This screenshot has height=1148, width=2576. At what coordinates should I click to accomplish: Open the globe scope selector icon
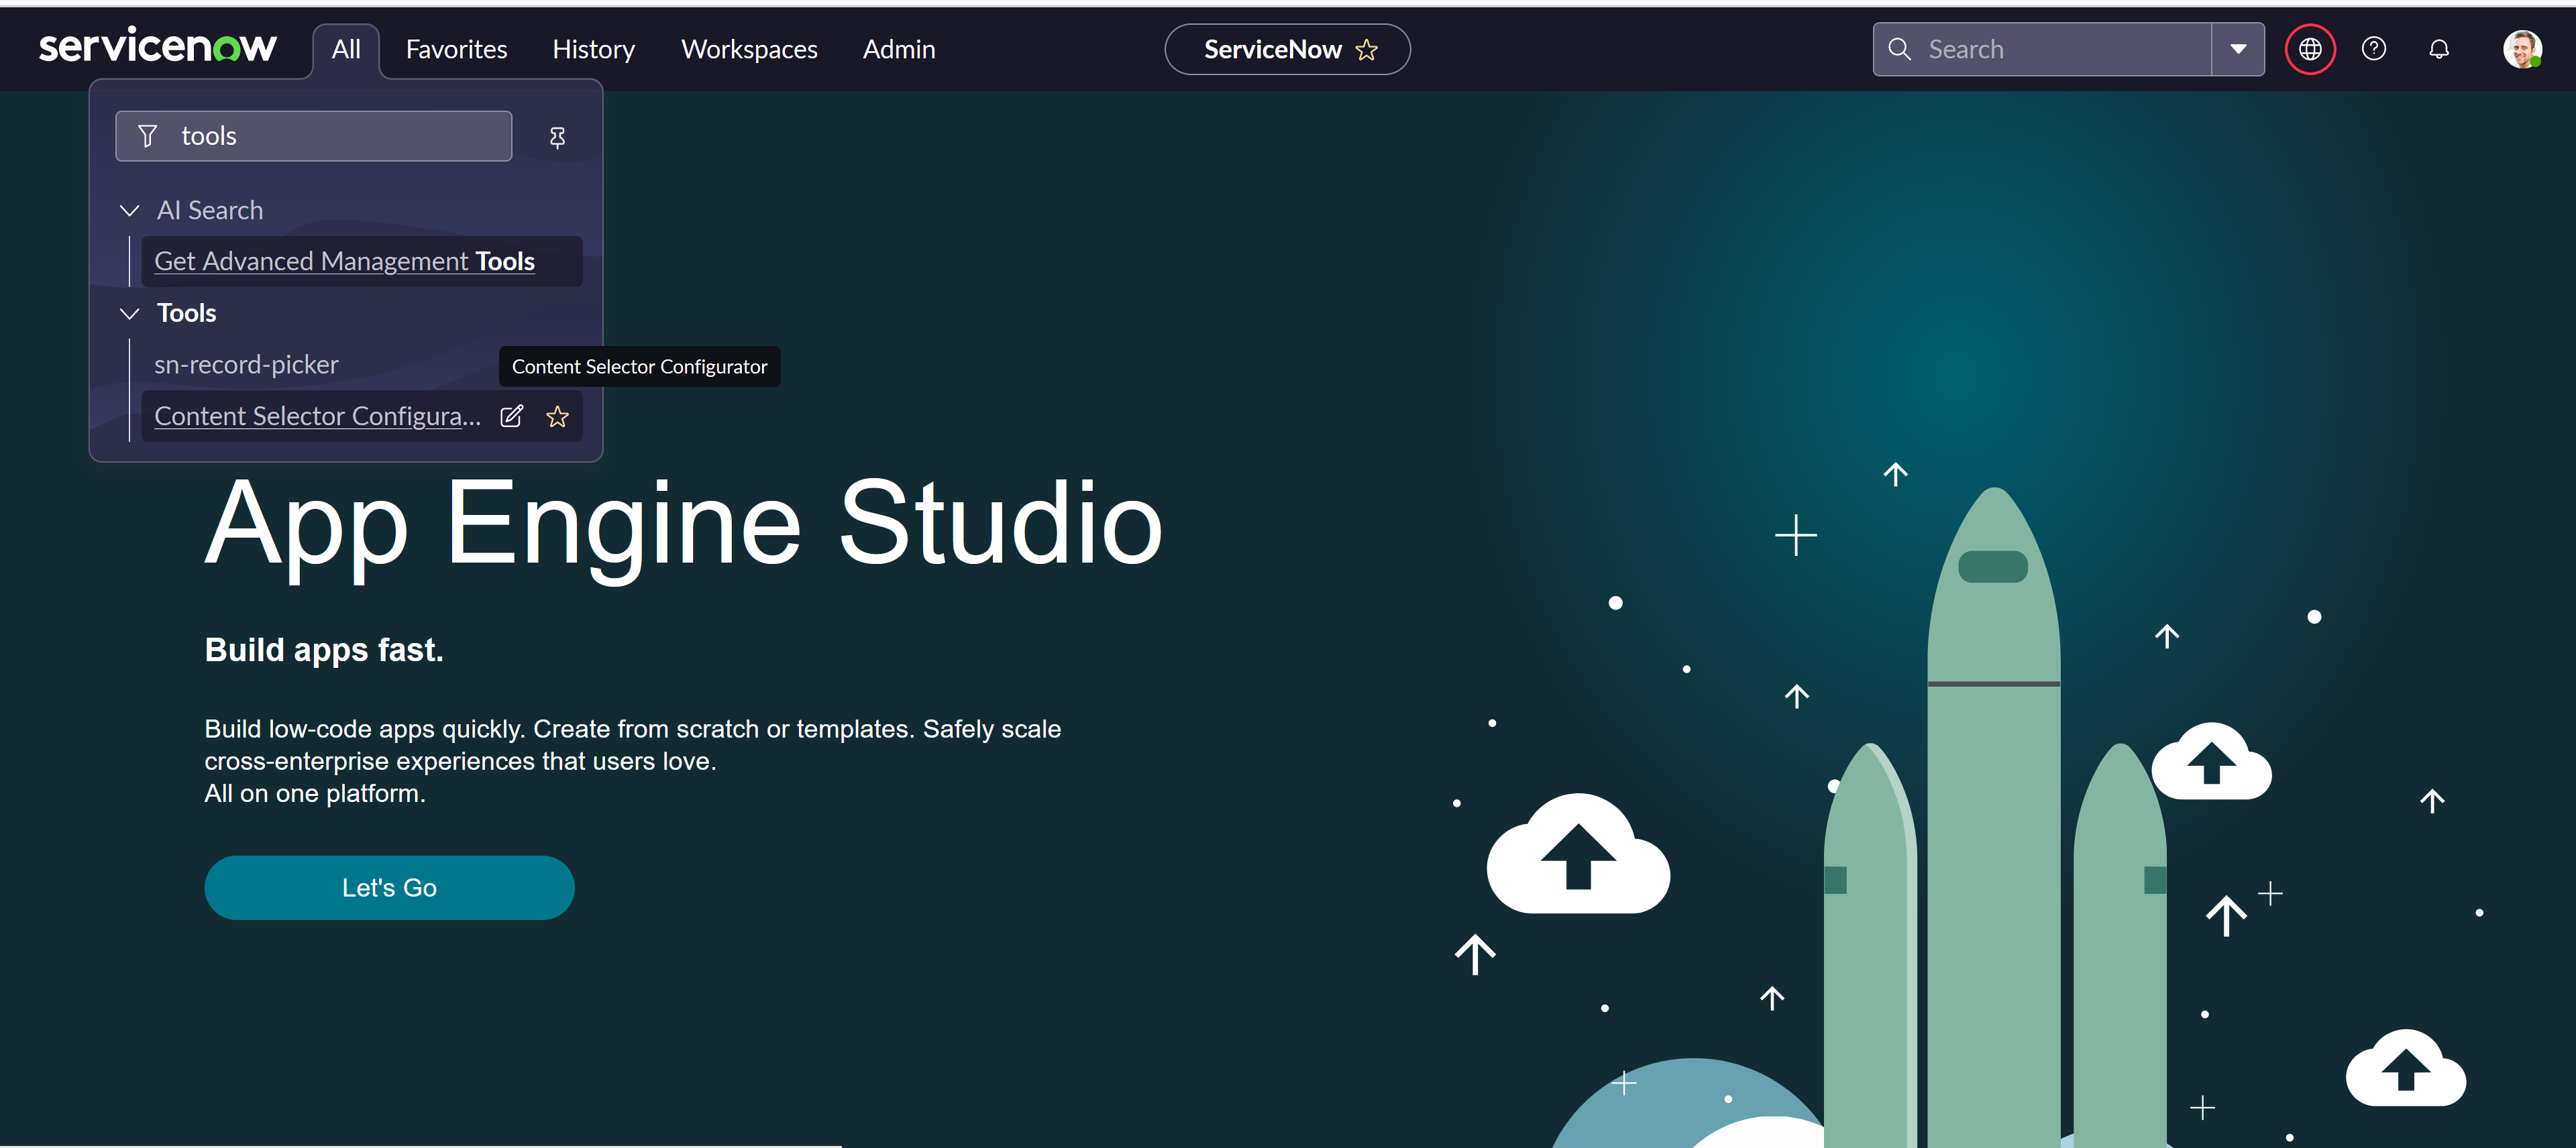pyautogui.click(x=2309, y=49)
